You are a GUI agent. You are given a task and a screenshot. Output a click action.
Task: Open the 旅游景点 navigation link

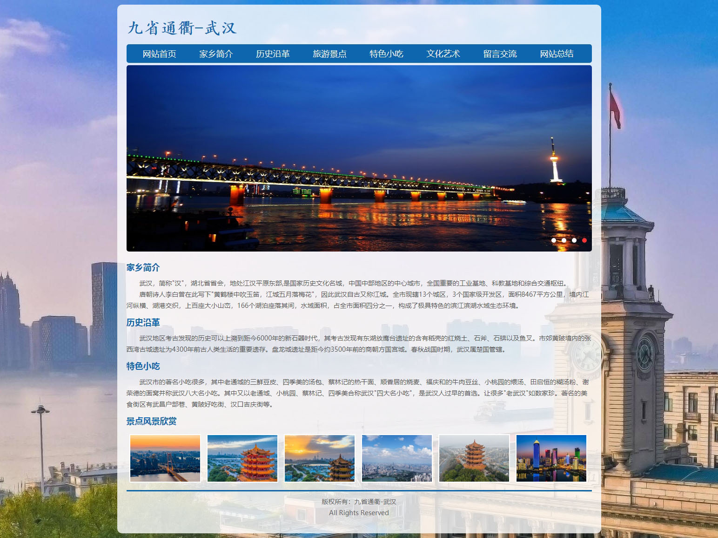(x=329, y=54)
